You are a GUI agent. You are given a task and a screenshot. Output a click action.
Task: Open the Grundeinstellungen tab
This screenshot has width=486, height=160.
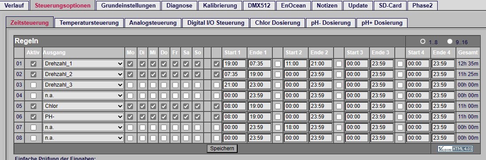(x=128, y=5)
